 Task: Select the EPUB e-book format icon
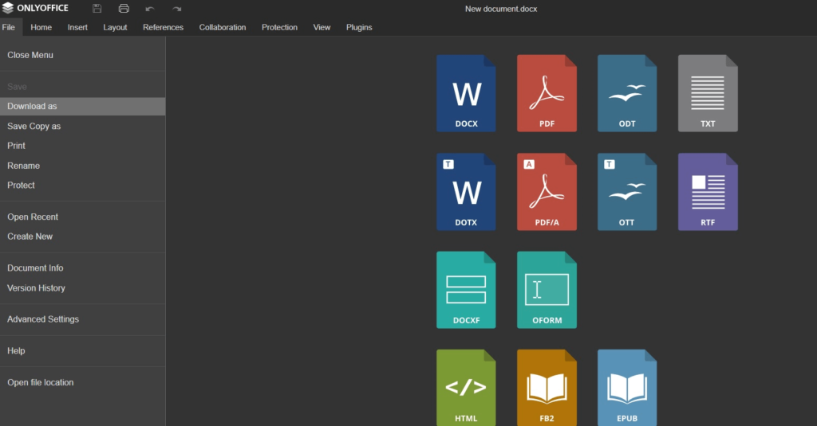(x=627, y=388)
